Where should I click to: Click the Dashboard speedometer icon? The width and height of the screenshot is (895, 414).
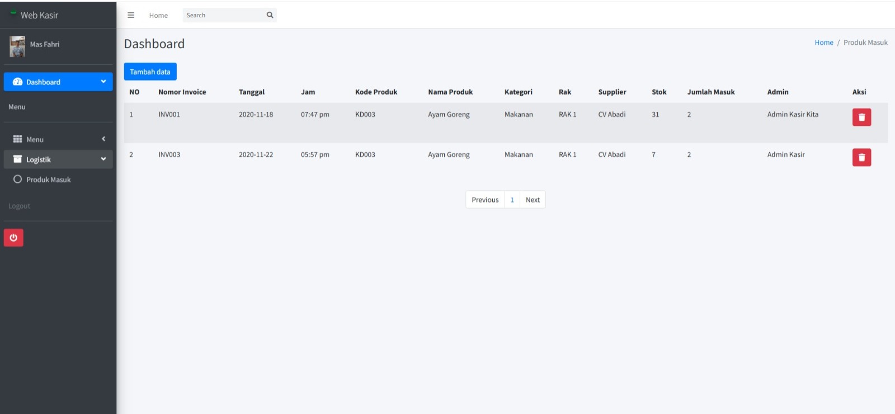coord(17,82)
